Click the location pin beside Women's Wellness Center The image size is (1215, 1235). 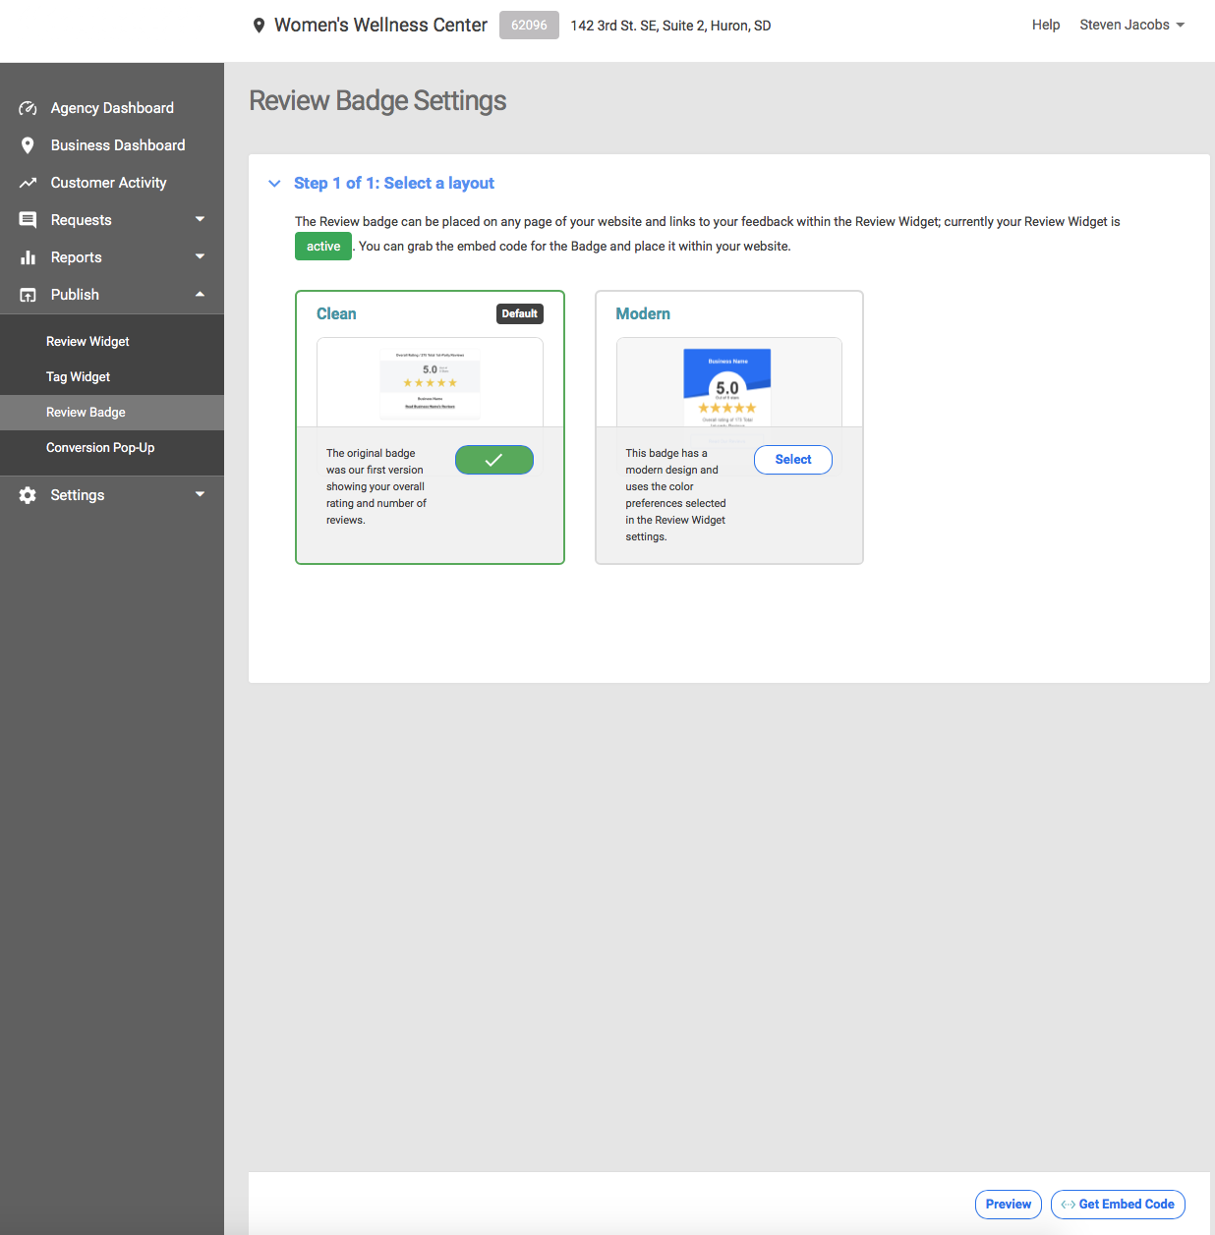point(259,26)
